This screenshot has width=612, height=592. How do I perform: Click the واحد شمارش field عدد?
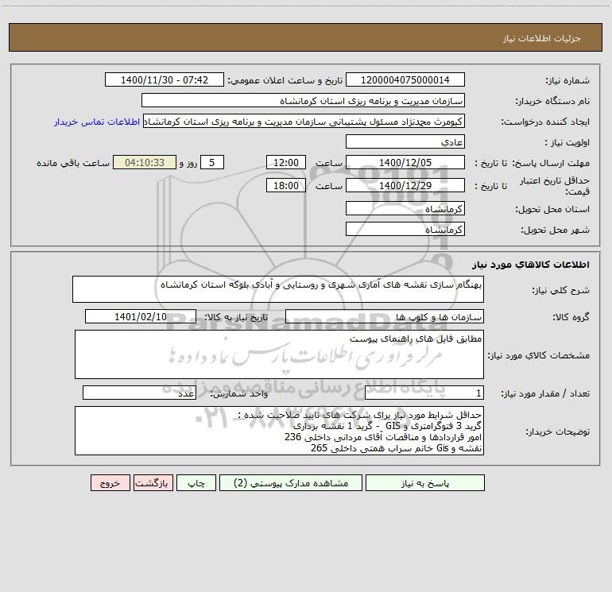(139, 393)
